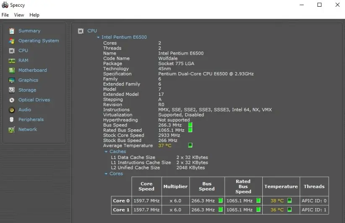The width and height of the screenshot is (345, 223).
Task: Click the CPU header chip icon in main panel
Action: [x=81, y=31]
